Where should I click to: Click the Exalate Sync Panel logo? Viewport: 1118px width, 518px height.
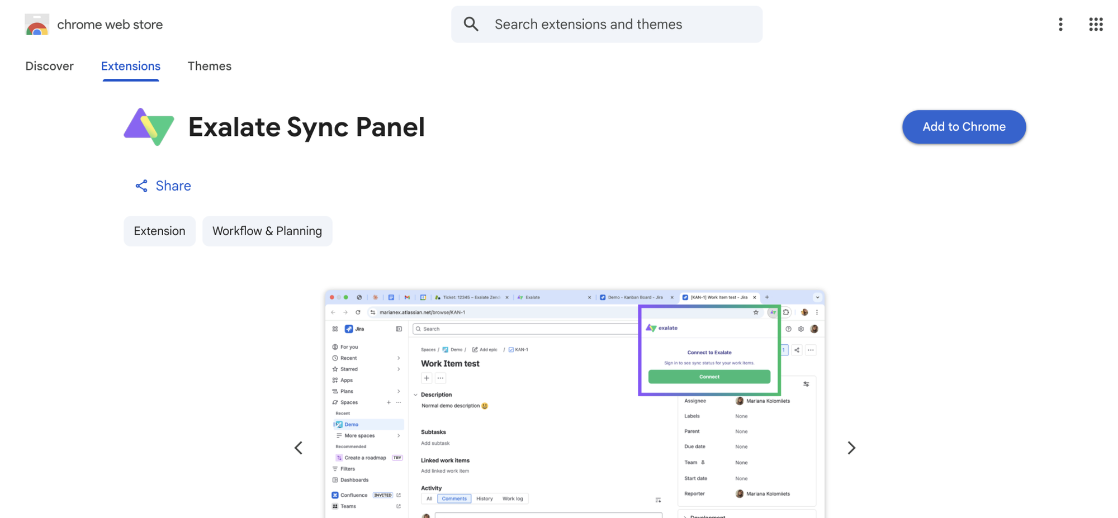(149, 127)
